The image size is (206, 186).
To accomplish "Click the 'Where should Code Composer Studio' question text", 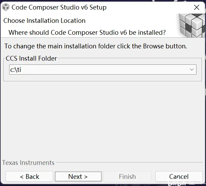I will [x=87, y=32].
